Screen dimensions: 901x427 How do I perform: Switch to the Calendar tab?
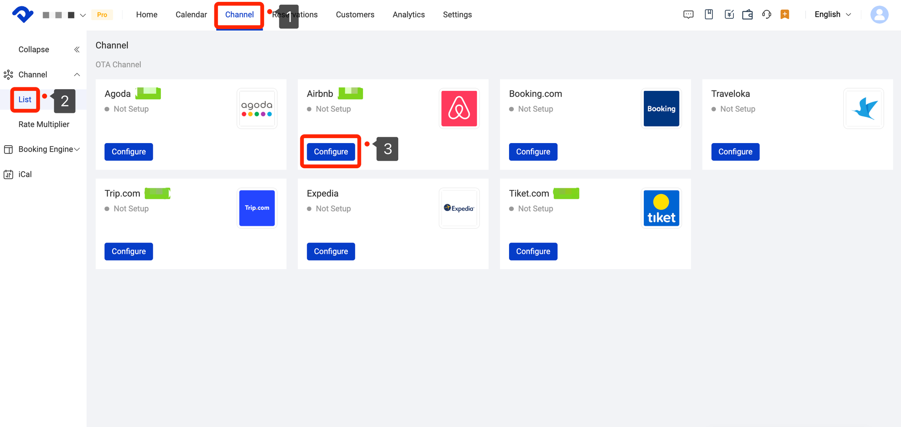[x=191, y=14]
